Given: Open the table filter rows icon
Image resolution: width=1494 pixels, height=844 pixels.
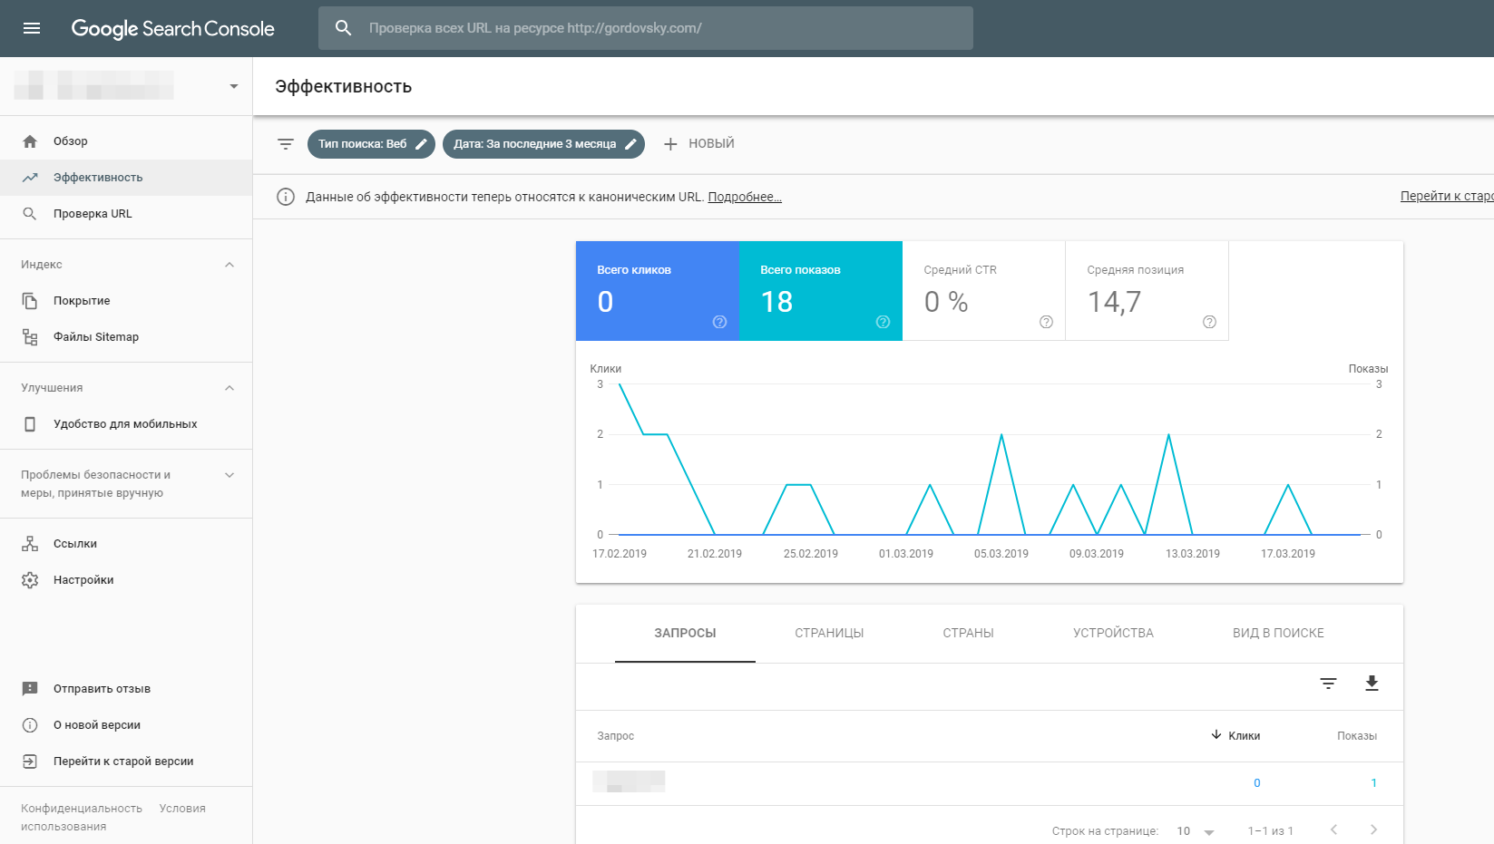Looking at the screenshot, I should tap(1328, 684).
